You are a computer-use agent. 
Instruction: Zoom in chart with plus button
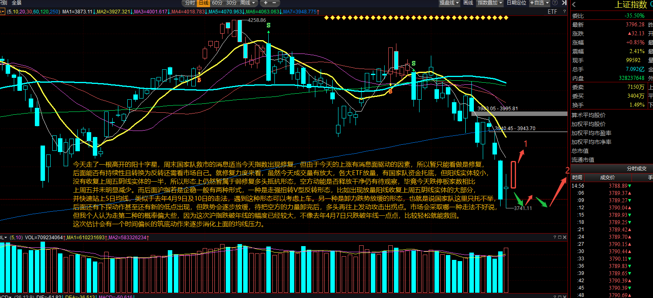coord(265,3)
